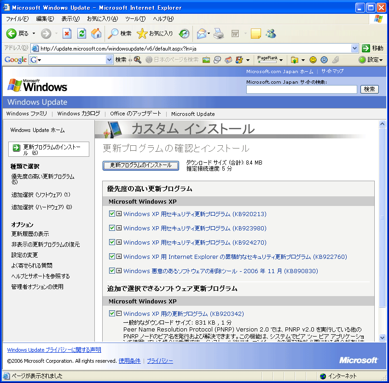Open the ツール menu
This screenshot has height=383, width=389.
point(135,19)
